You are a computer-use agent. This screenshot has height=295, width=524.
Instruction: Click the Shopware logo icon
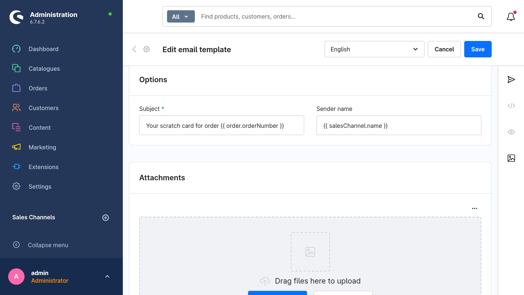click(16, 17)
